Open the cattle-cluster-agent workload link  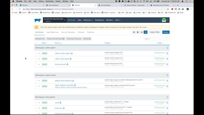(x=62, y=53)
